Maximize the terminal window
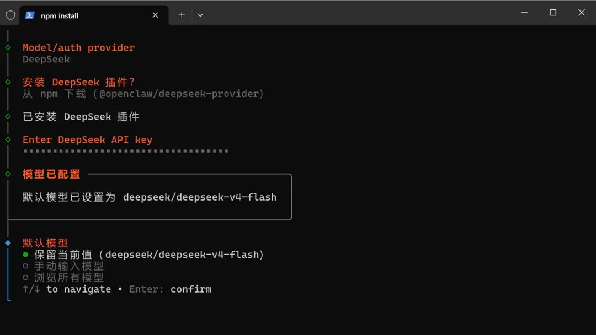This screenshot has height=335, width=596. pyautogui.click(x=553, y=13)
